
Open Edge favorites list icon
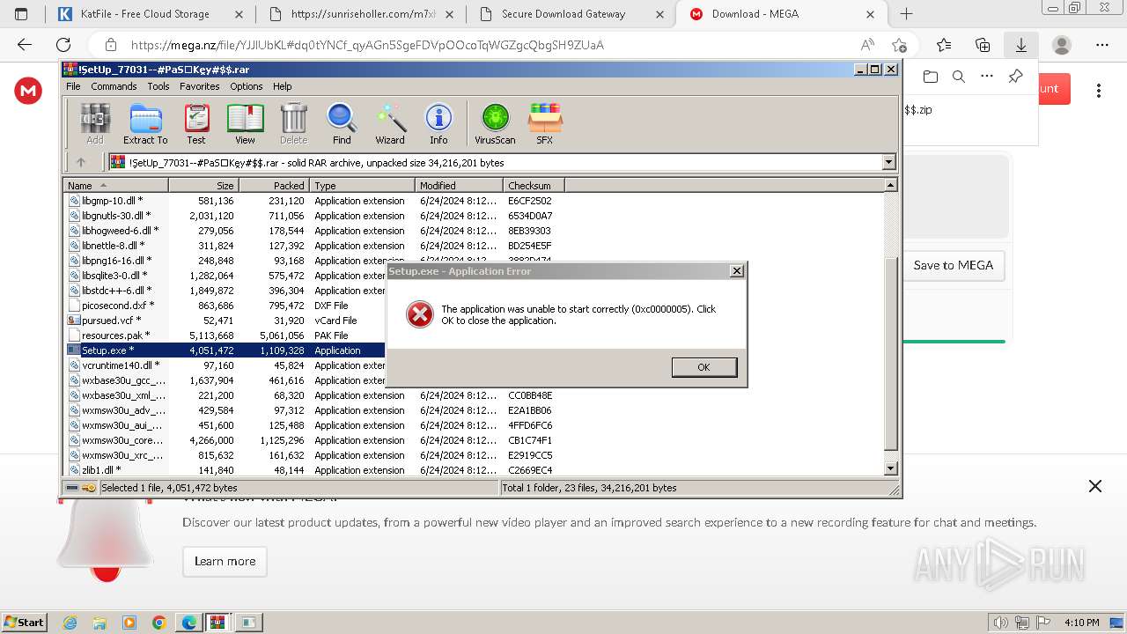944,45
